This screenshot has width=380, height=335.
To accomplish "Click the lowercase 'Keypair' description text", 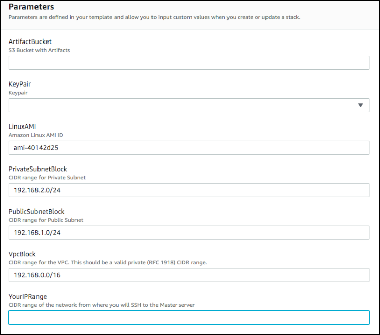I will (x=18, y=93).
